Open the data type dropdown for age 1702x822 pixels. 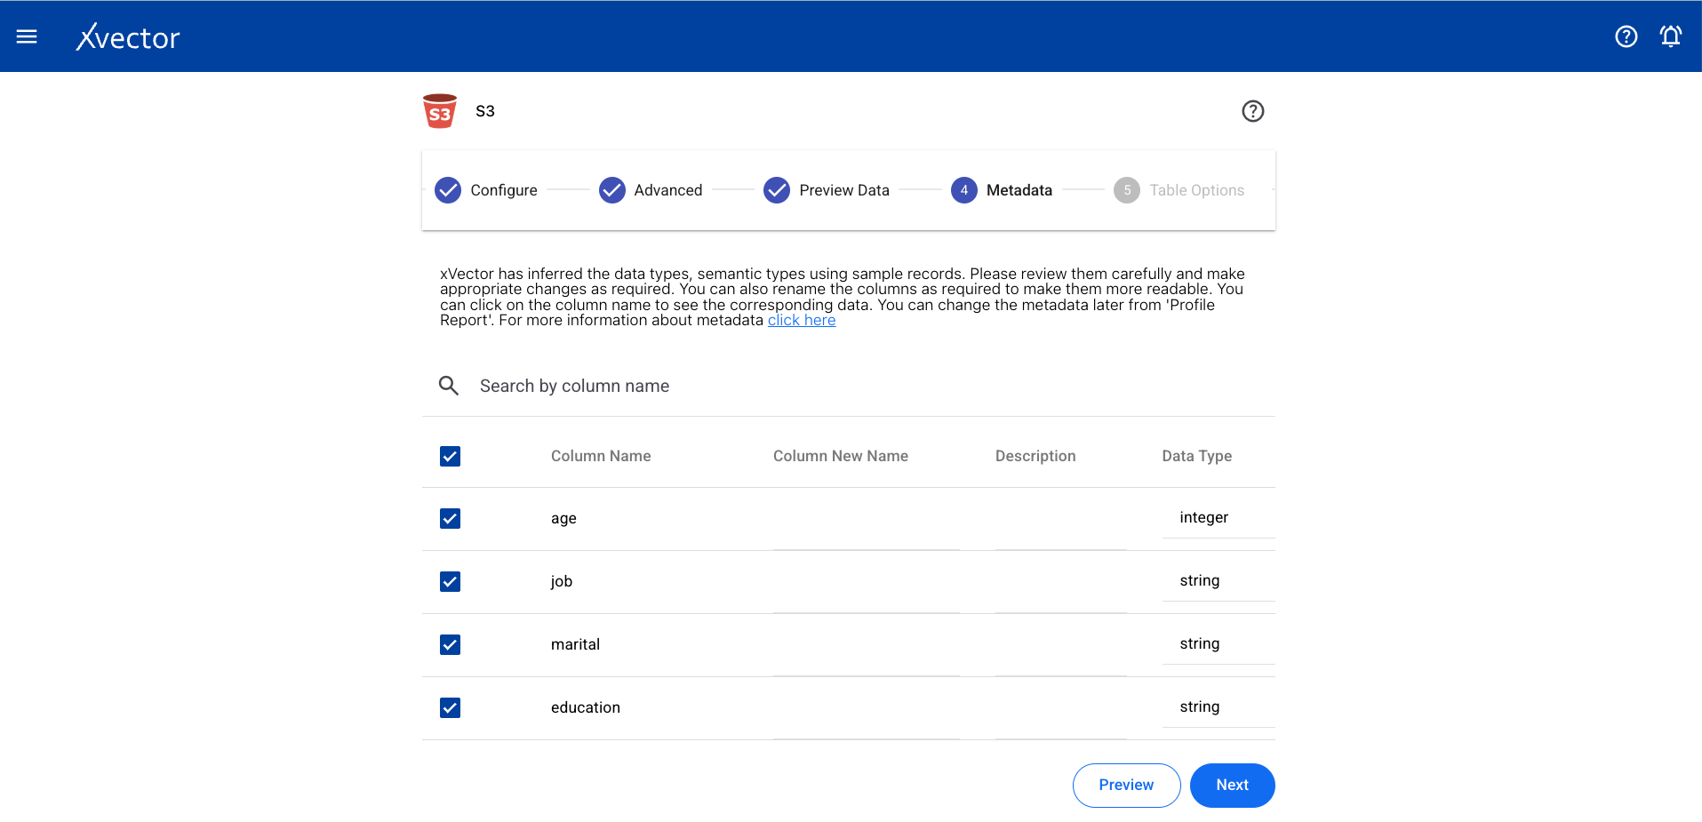pos(1218,518)
